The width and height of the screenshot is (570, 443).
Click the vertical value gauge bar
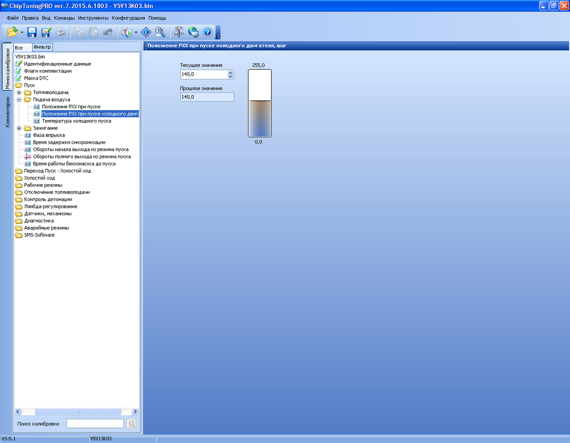259,103
